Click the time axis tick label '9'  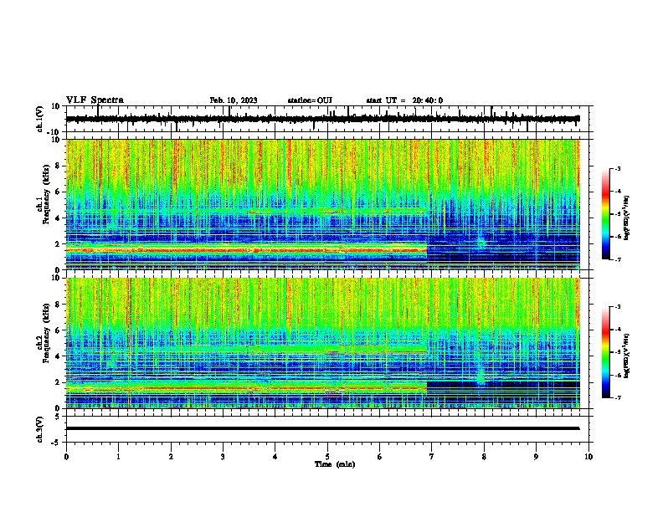coord(536,457)
